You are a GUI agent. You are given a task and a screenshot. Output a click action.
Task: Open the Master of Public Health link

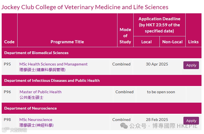point(40,92)
